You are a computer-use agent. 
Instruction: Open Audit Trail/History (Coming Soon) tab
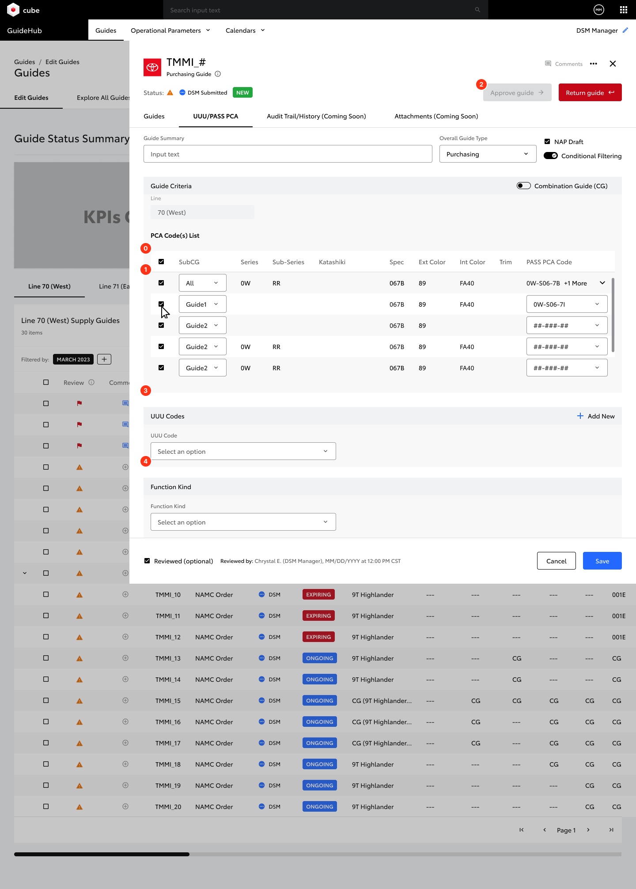click(316, 116)
